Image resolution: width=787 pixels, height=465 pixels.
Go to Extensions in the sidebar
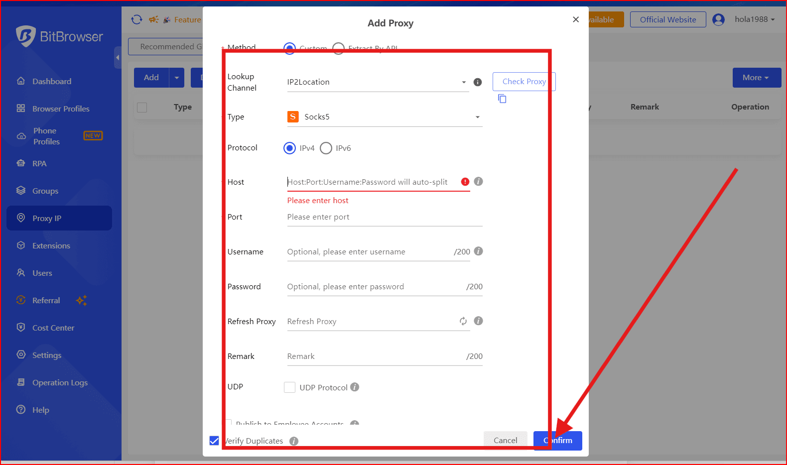point(51,245)
